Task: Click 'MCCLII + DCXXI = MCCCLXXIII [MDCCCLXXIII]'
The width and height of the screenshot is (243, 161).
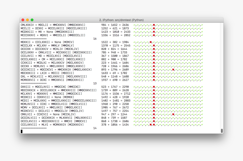Action: 54,28
